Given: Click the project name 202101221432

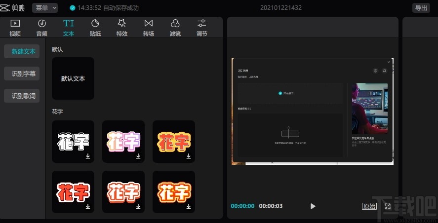Looking at the screenshot, I should click(281, 8).
